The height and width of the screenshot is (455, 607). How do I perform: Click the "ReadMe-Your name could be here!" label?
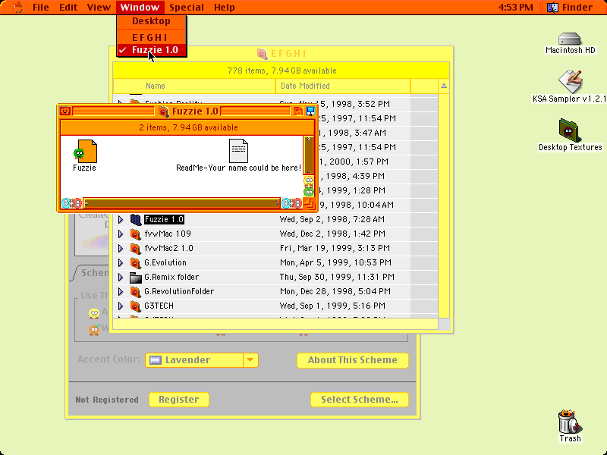point(238,168)
